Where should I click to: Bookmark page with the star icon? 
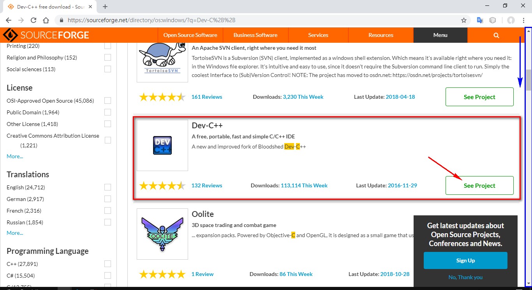(464, 20)
